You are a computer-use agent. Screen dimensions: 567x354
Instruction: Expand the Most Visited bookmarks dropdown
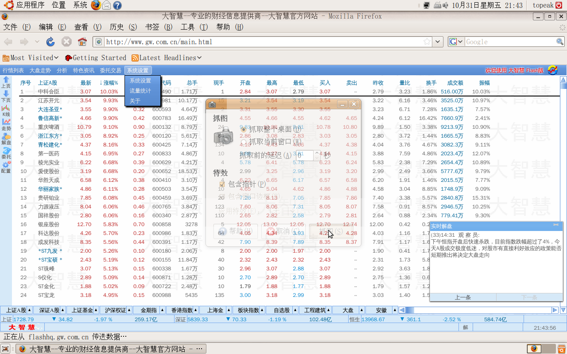pos(56,58)
